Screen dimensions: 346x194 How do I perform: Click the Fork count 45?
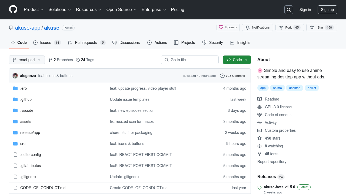(297, 27)
